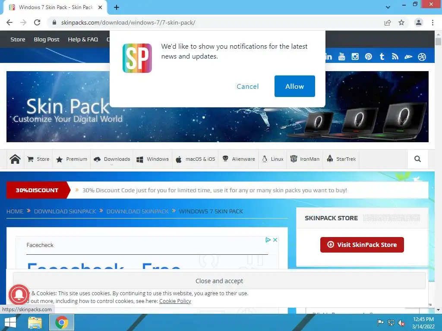Image resolution: width=442 pixels, height=331 pixels.
Task: Open Premium navigation item
Action: point(72,159)
